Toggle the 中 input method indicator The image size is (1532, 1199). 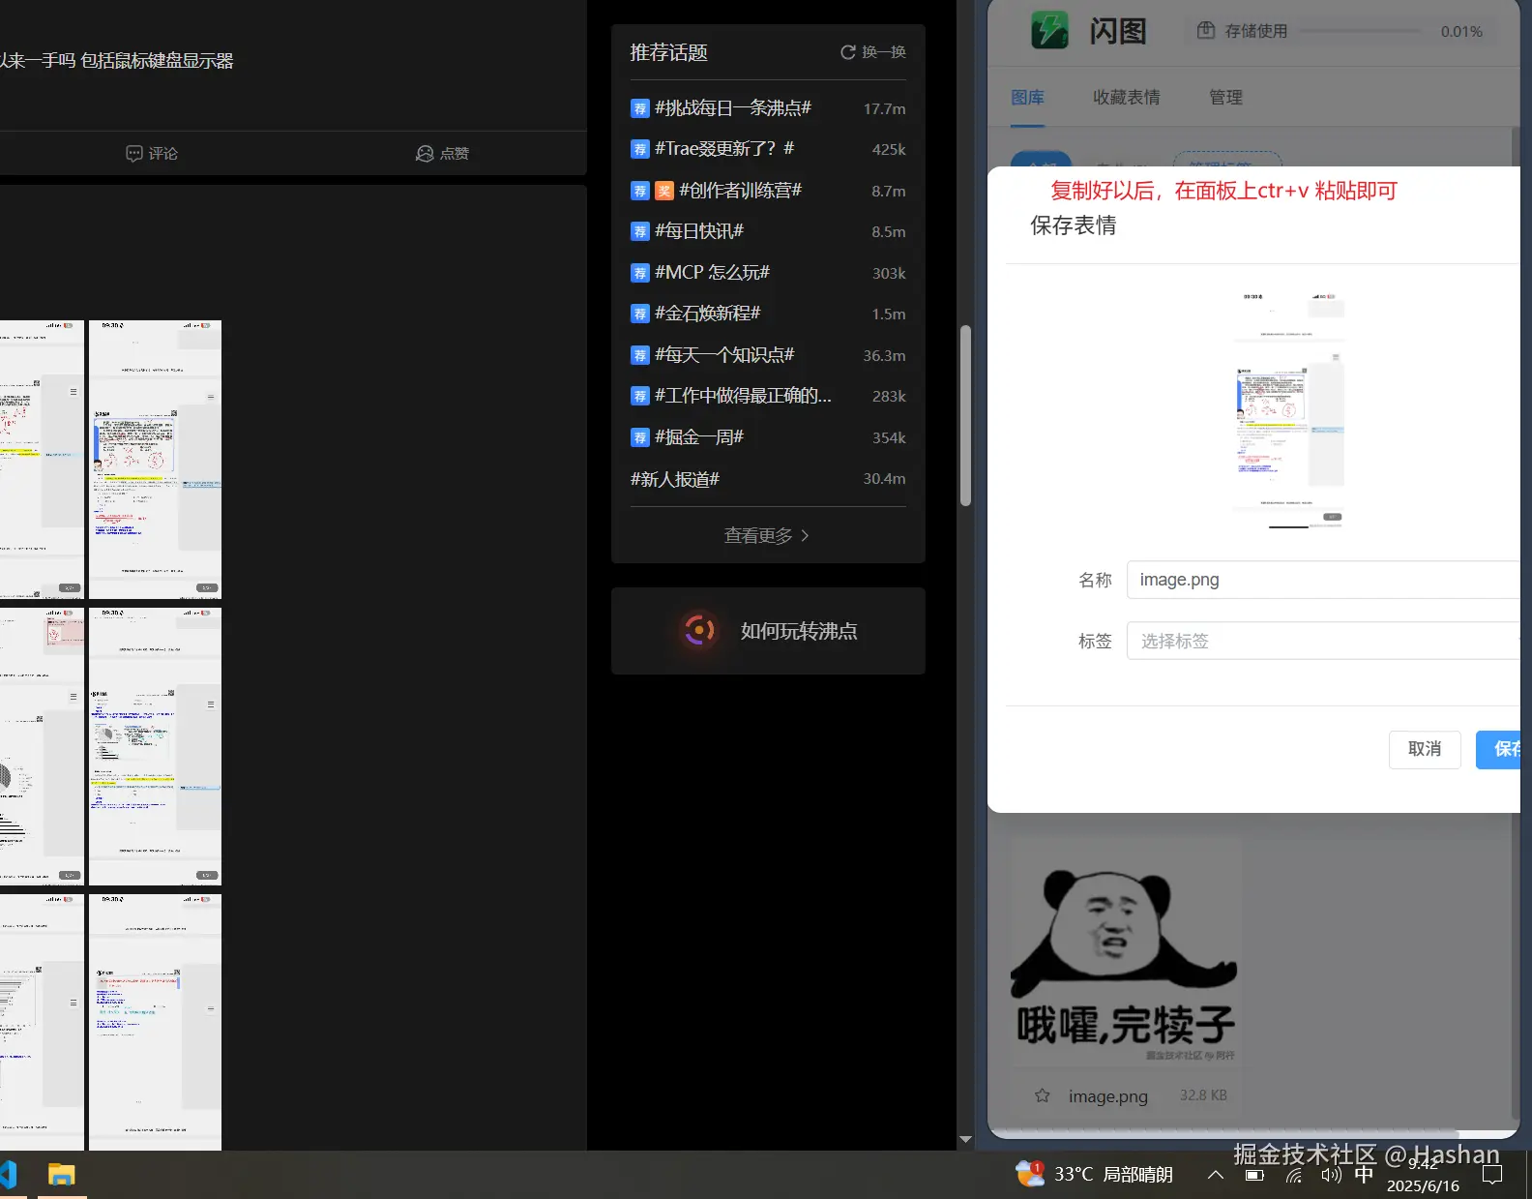(x=1364, y=1175)
